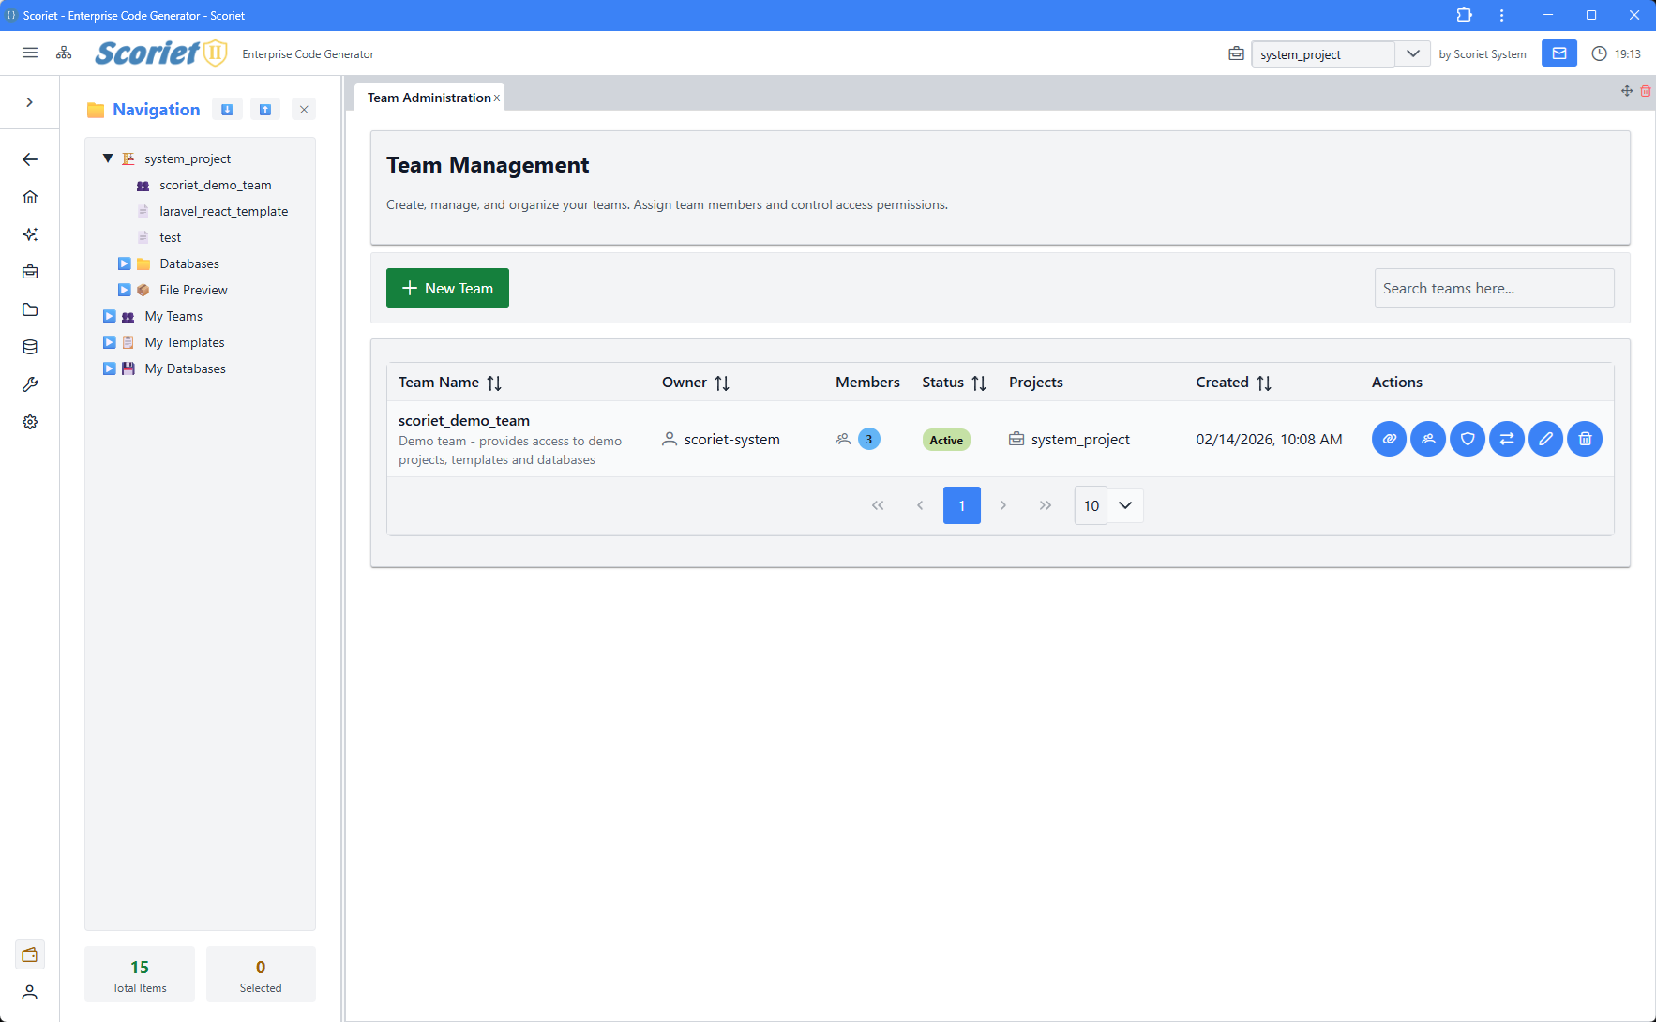The image size is (1656, 1022).
Task: Expand the Databases folder in navigation
Action: pos(124,263)
